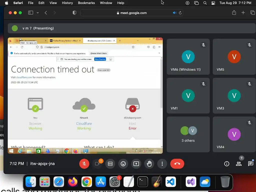Click the Safari privacy shield icon
The width and height of the screenshot is (256, 192).
[x=74, y=13]
